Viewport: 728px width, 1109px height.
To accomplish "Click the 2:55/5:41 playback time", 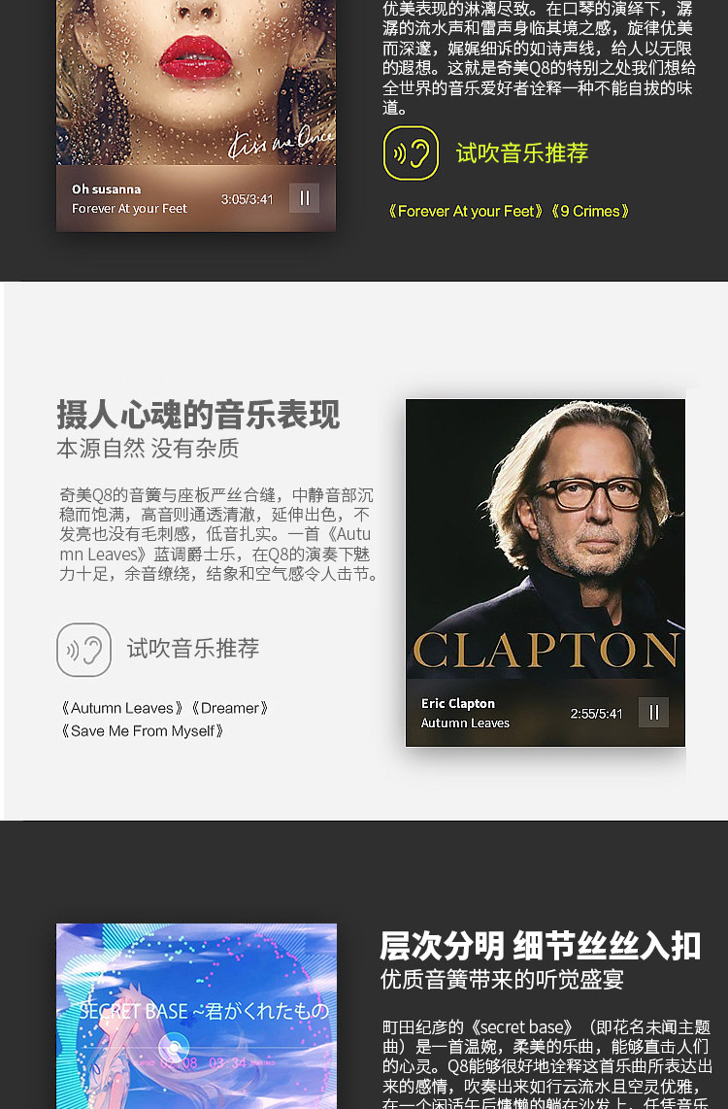I will point(597,714).
